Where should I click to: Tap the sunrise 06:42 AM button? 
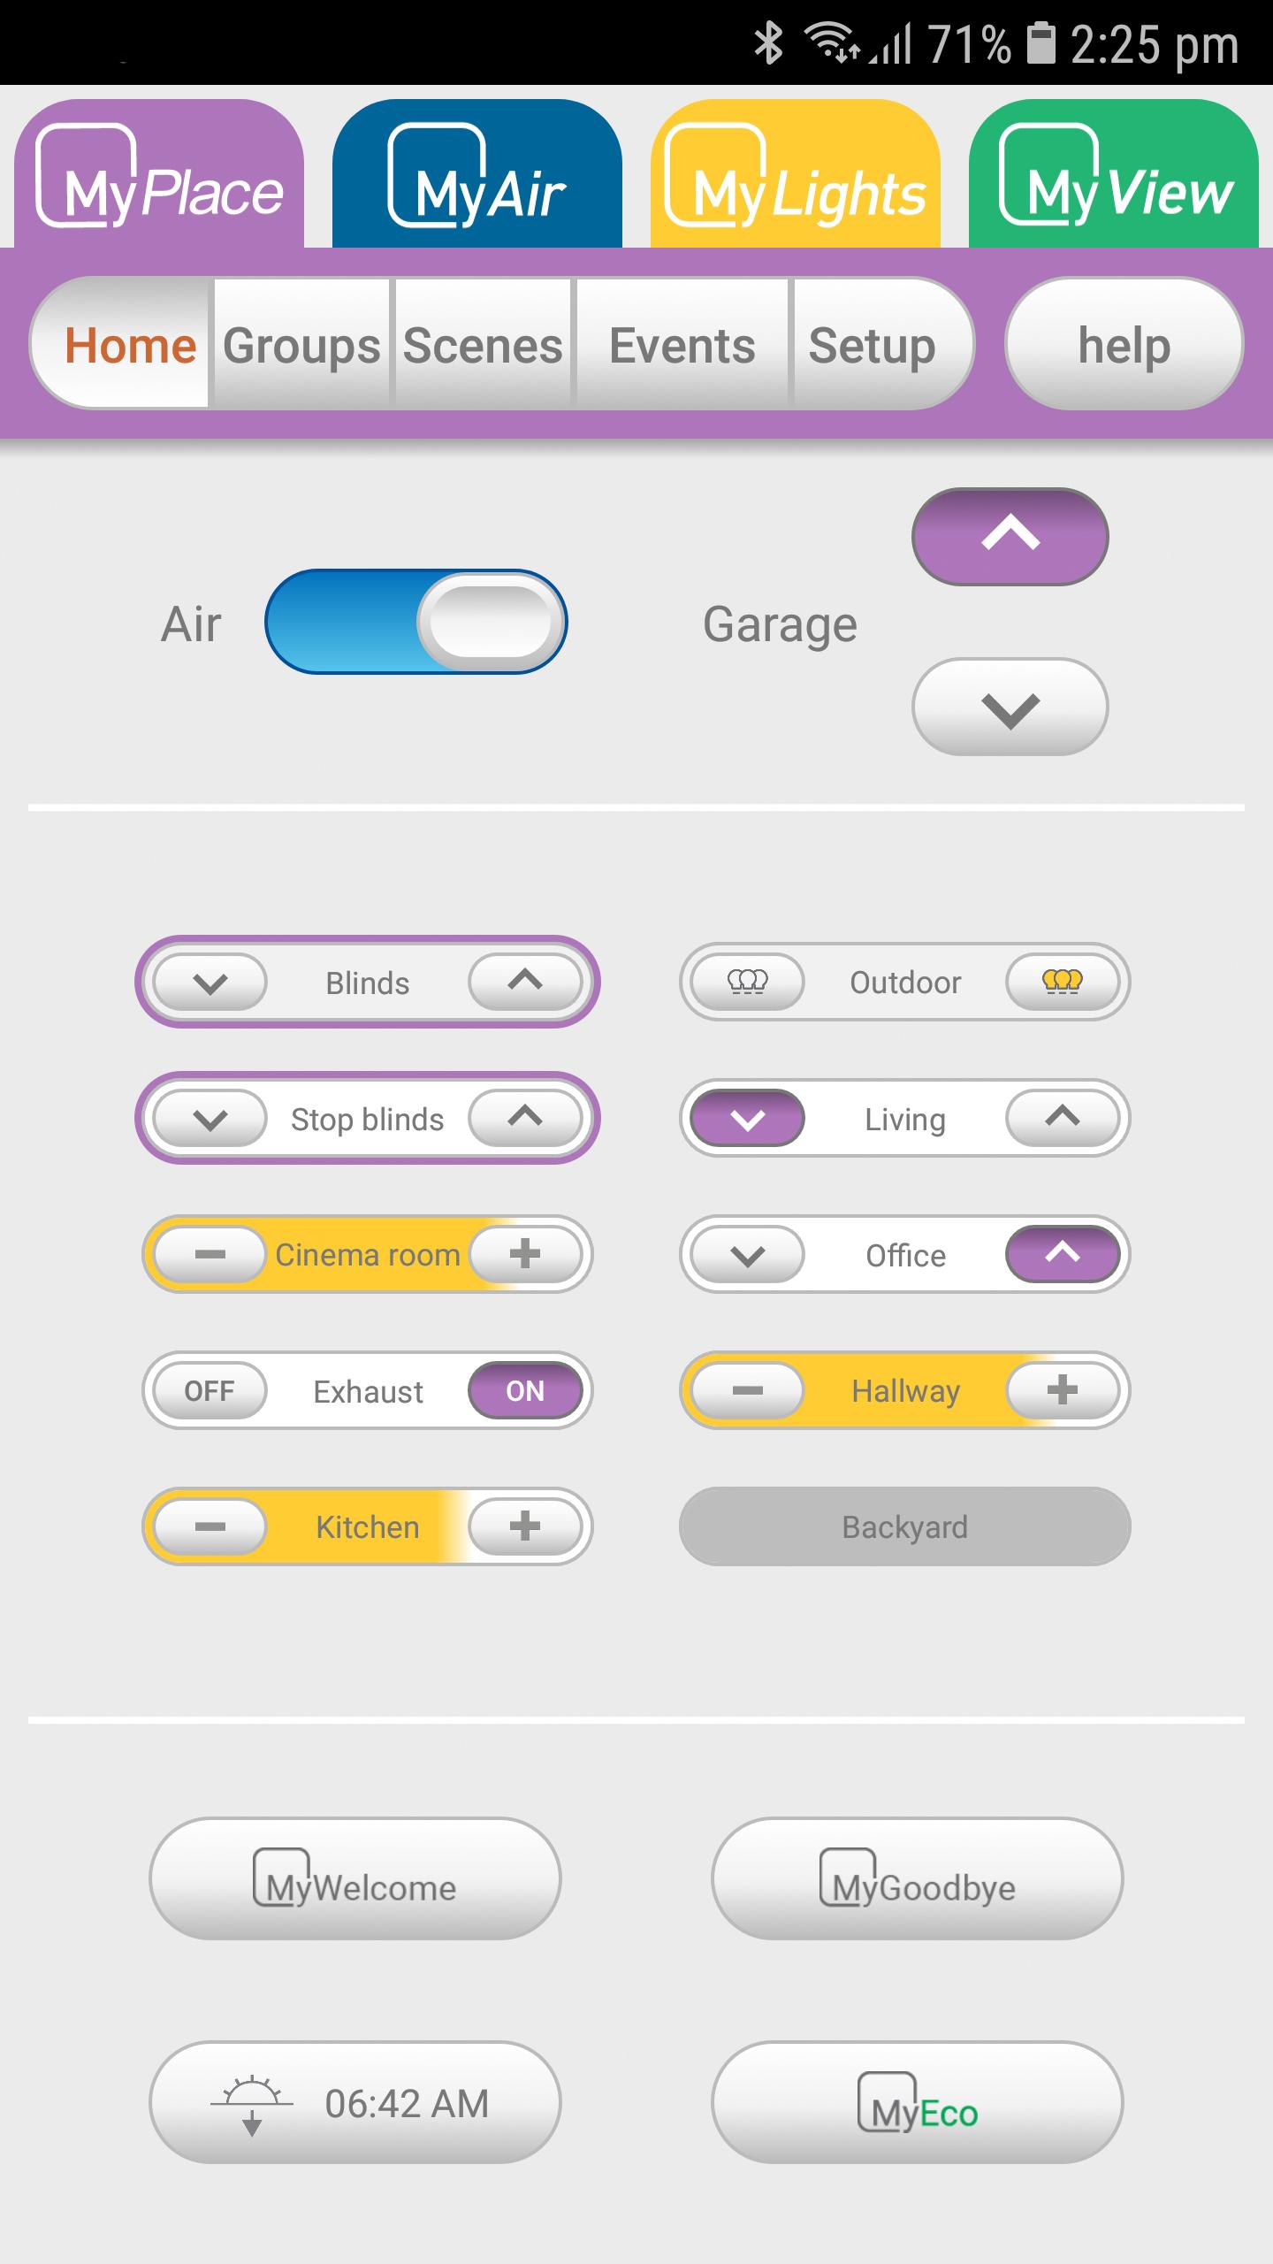355,2103
